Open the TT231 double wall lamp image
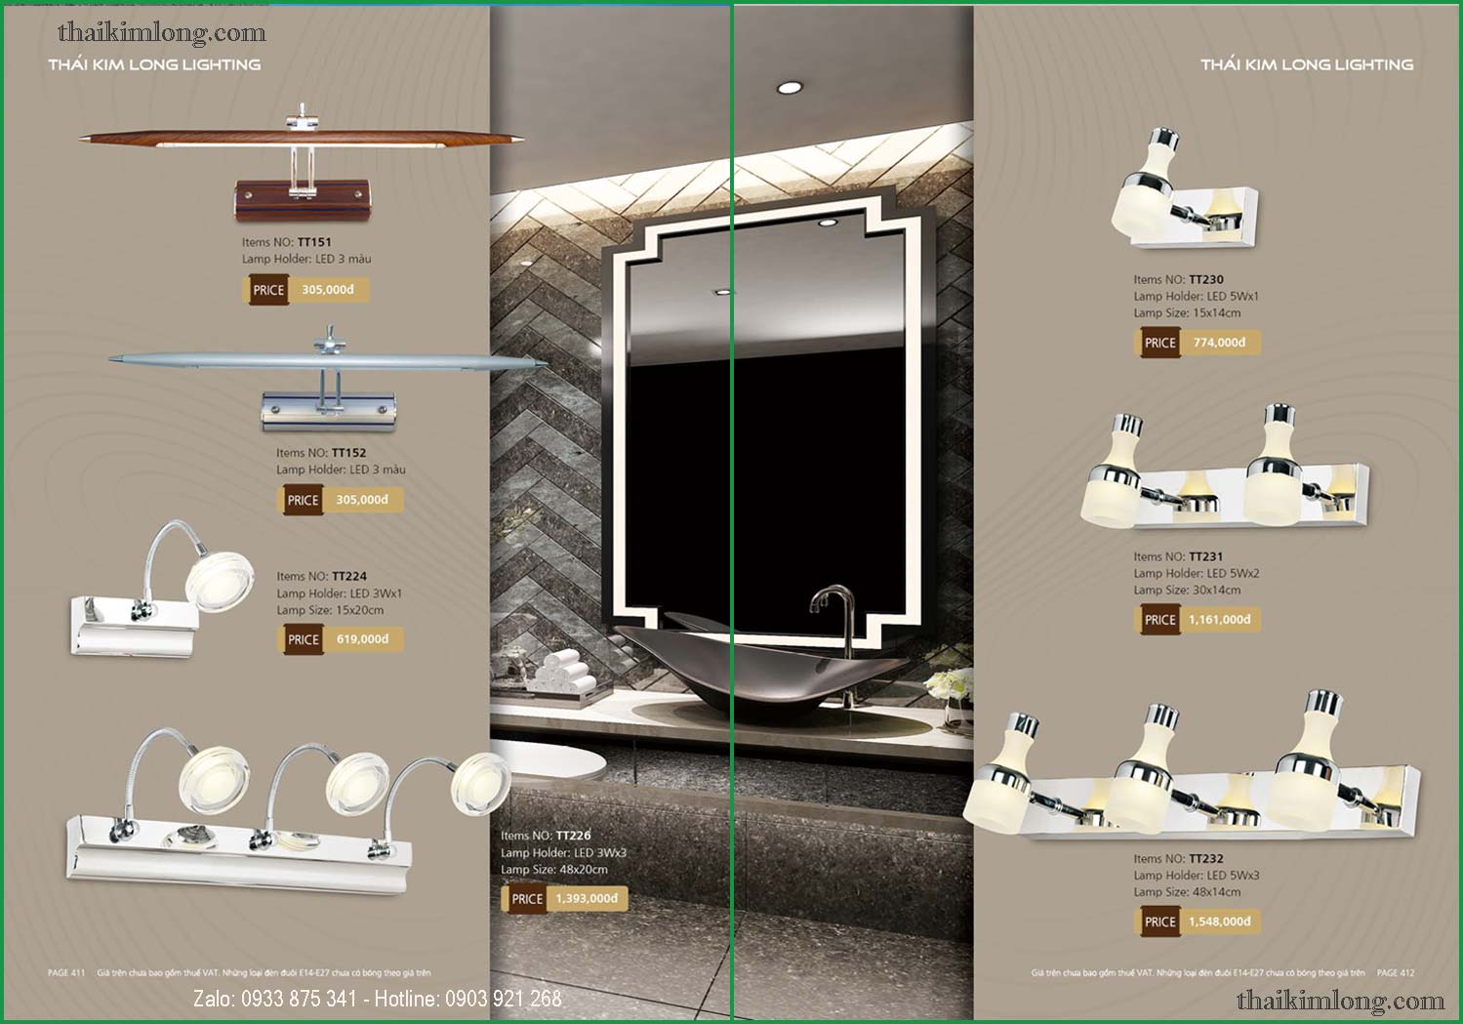The height and width of the screenshot is (1024, 1463). click(1224, 471)
